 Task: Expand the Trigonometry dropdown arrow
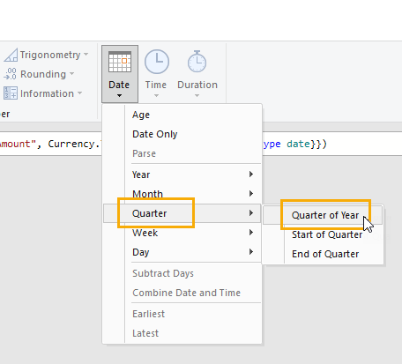[86, 55]
